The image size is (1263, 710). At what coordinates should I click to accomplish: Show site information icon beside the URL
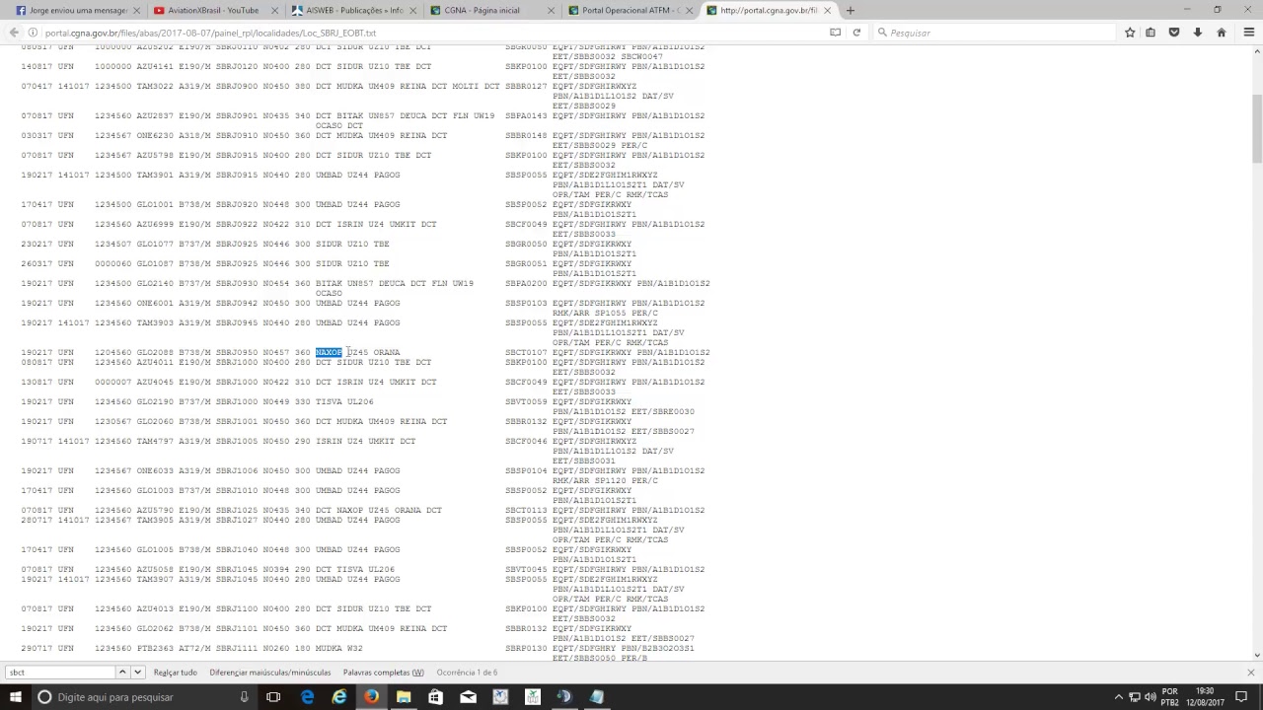(33, 33)
